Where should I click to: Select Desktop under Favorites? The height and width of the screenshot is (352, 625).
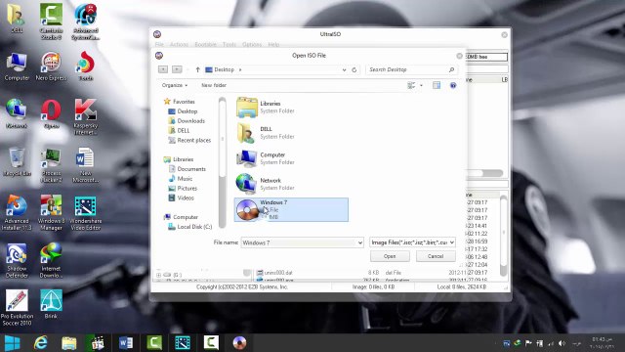click(x=183, y=111)
